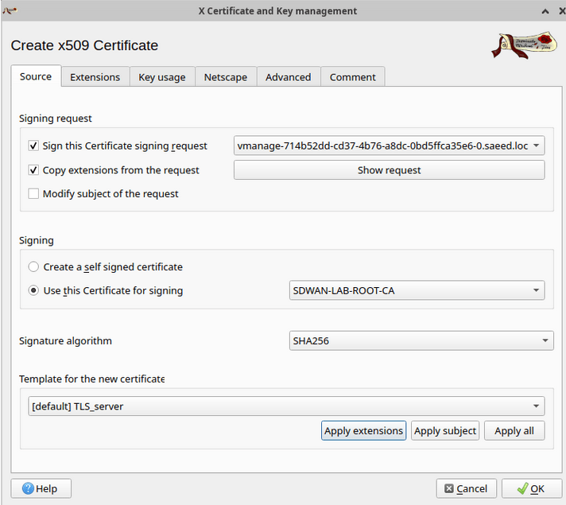Select Use this Certificate for signing
This screenshot has height=505, width=566.
coord(33,290)
